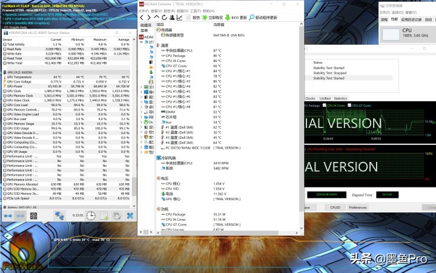Switch to Unified tab in stability test
Screen dimensions: 436x273
[x=325, y=98]
